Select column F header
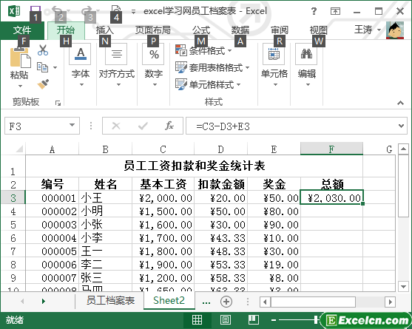412x329 pixels. tap(331, 149)
